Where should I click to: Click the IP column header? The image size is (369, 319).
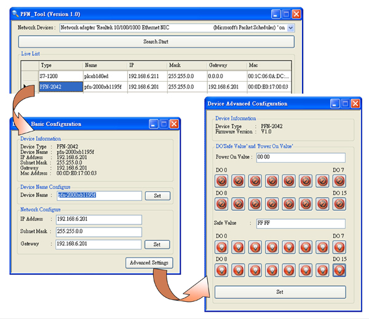[x=148, y=65]
